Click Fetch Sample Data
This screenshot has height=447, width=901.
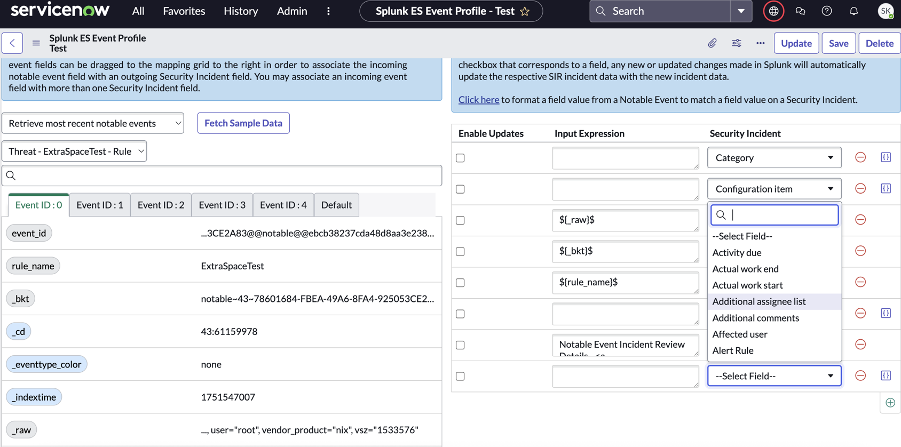point(243,123)
